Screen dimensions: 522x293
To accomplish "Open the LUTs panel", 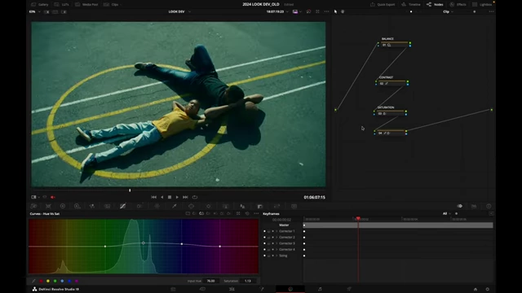I will (x=62, y=5).
